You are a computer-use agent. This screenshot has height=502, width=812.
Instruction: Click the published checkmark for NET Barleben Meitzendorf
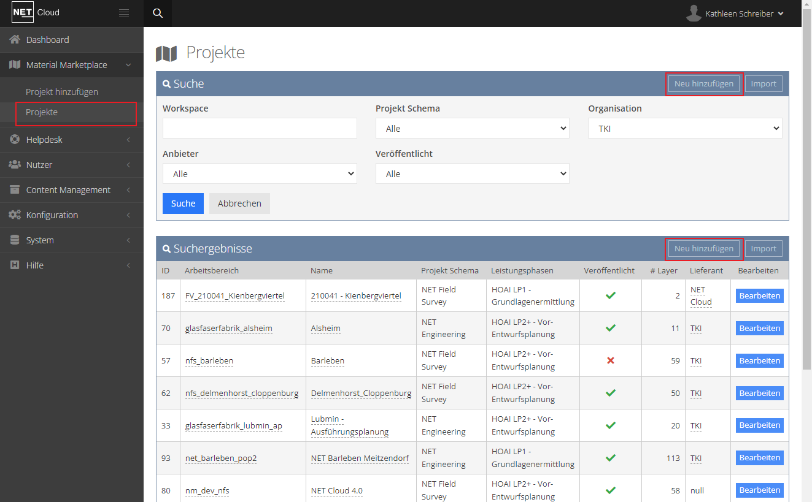coord(610,458)
